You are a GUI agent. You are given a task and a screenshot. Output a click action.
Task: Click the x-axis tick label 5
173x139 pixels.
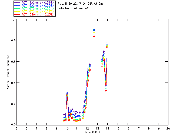coord(16,128)
